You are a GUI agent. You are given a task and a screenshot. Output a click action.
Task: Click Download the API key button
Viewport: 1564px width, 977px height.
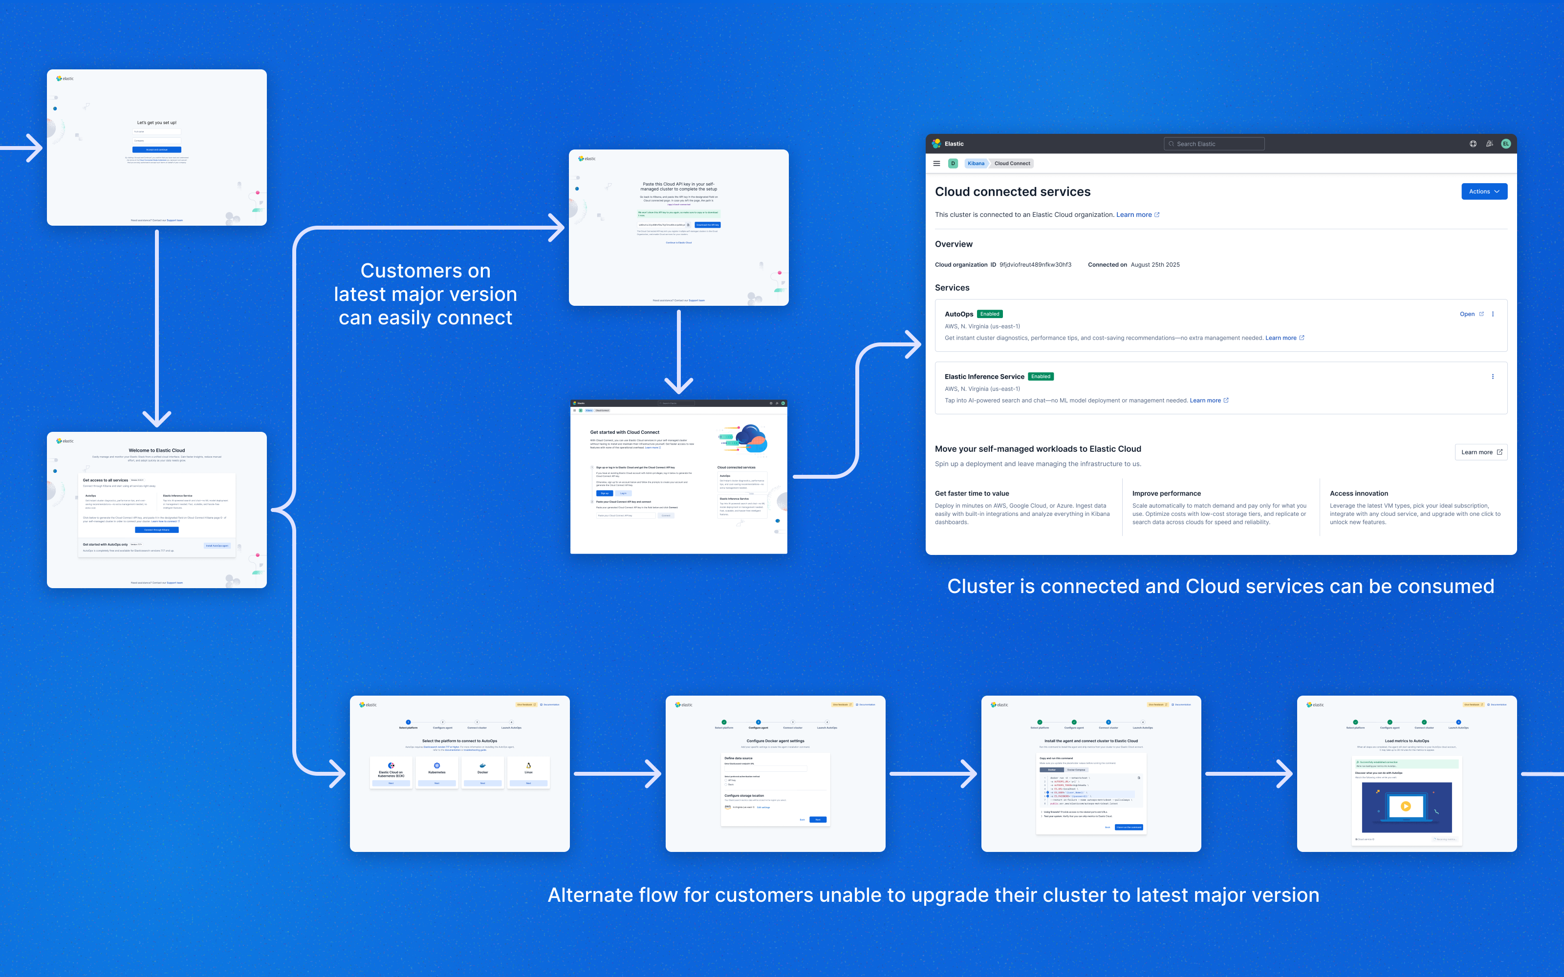708,225
